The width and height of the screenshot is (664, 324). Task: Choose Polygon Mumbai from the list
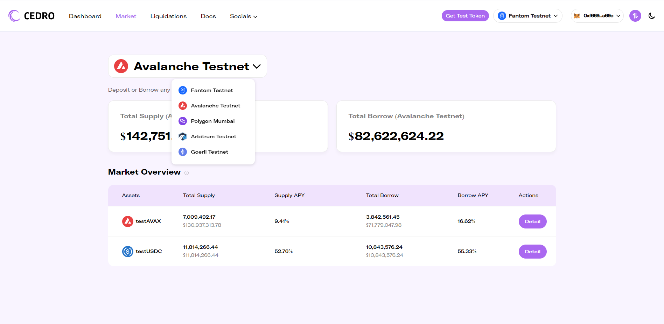point(213,121)
